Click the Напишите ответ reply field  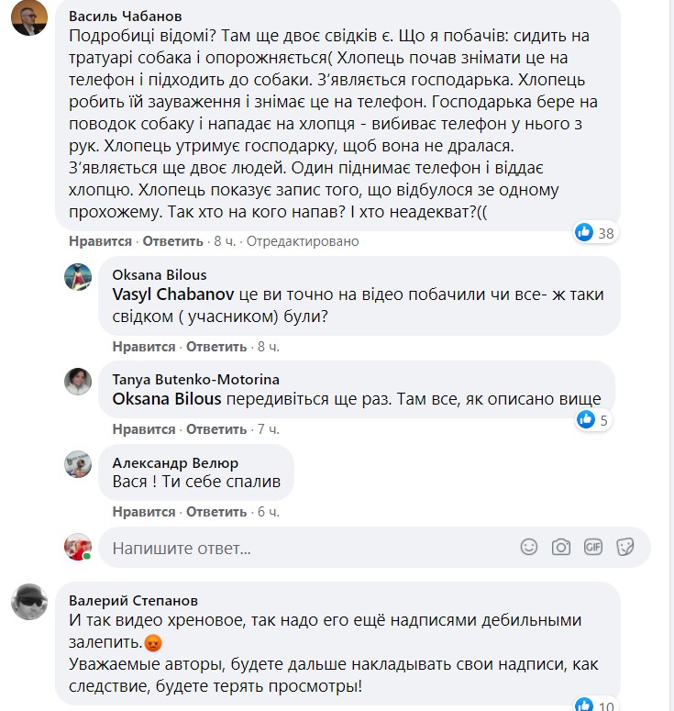pos(303,548)
